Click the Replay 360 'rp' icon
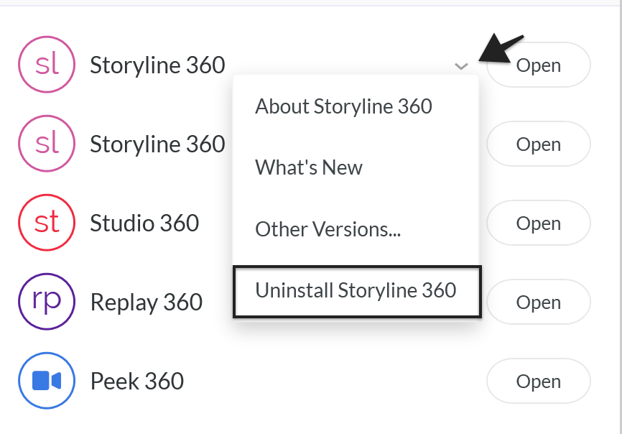This screenshot has width=622, height=434. [47, 302]
